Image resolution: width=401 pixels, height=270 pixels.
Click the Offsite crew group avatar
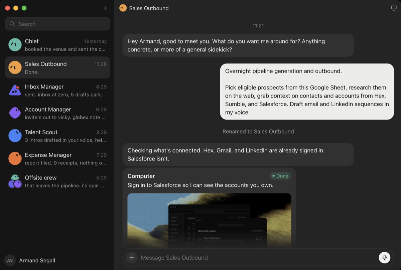[x=15, y=181]
